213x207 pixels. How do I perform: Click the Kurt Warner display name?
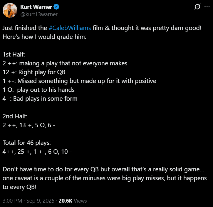tap(36, 7)
